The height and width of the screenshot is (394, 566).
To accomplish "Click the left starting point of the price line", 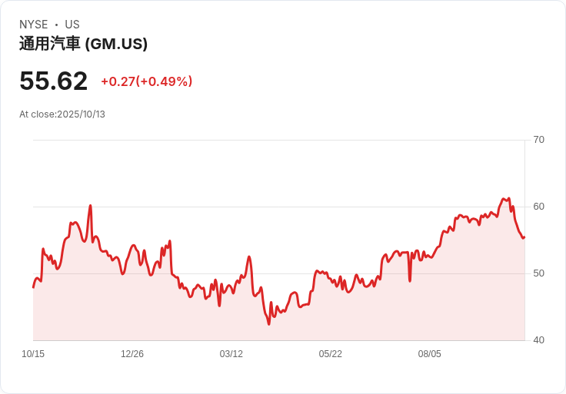I will tap(34, 286).
